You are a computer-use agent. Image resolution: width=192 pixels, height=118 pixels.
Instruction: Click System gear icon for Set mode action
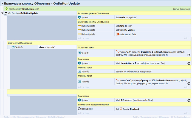click(x=80, y=17)
